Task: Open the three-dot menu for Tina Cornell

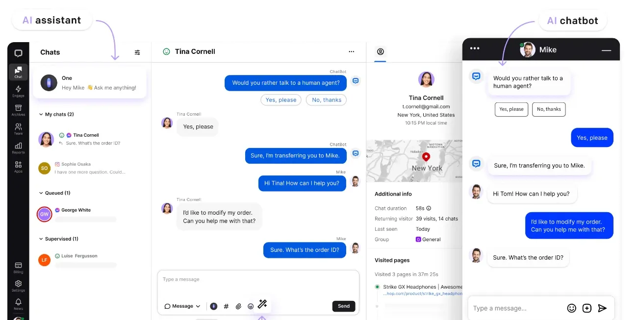Action: (x=351, y=51)
